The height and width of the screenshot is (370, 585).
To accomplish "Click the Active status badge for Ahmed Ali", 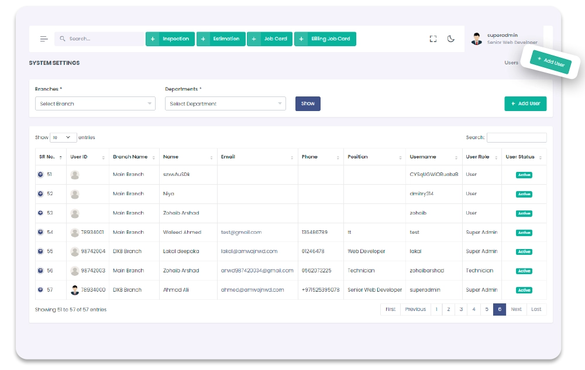I will 524,290.
